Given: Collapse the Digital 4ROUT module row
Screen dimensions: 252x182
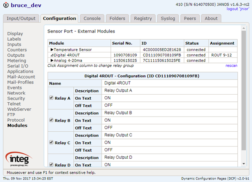Looking at the screenshot, I should click(52, 55).
